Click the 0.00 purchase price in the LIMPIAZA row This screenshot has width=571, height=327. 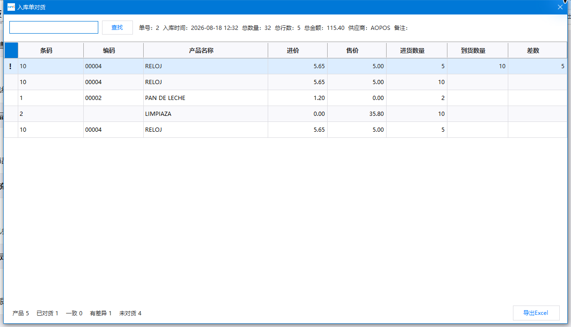coord(298,114)
